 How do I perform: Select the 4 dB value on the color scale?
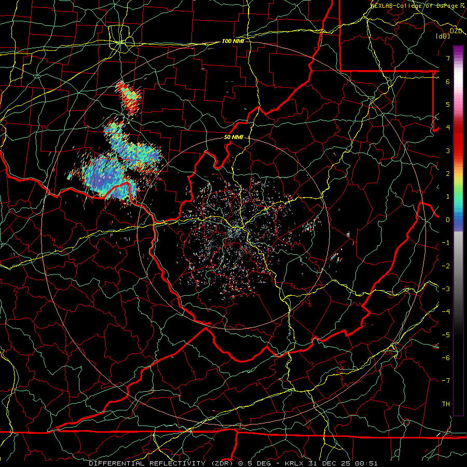click(448, 128)
